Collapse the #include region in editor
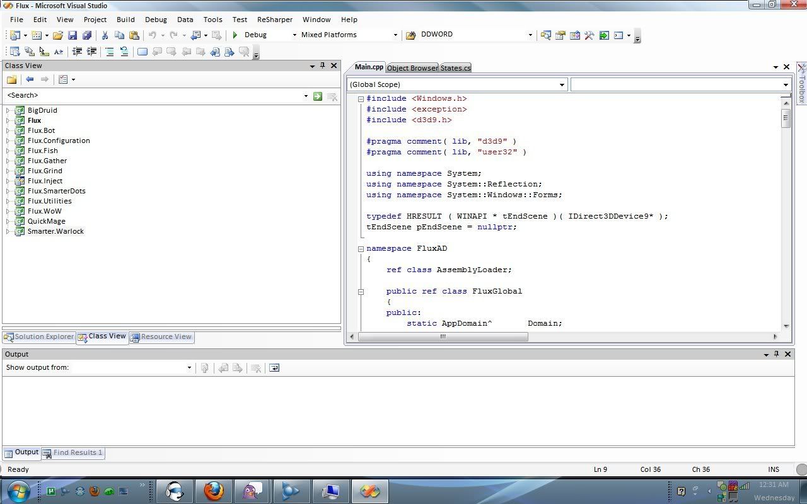This screenshot has width=807, height=504. click(x=361, y=99)
